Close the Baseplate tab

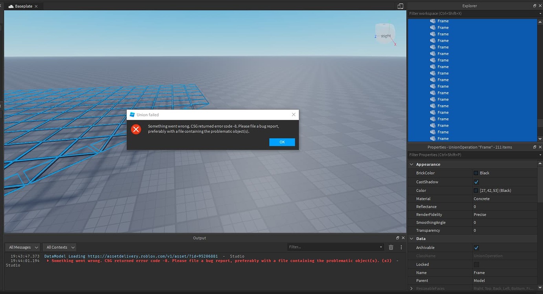(x=37, y=6)
